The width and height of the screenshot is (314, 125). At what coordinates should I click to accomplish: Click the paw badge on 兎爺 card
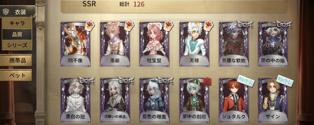(129, 26)
